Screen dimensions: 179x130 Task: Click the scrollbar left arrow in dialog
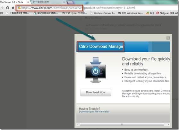click(x=78, y=124)
